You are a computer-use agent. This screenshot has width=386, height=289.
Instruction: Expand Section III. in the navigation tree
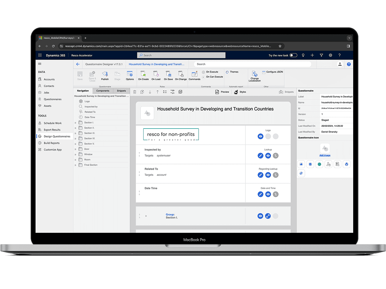(76, 133)
